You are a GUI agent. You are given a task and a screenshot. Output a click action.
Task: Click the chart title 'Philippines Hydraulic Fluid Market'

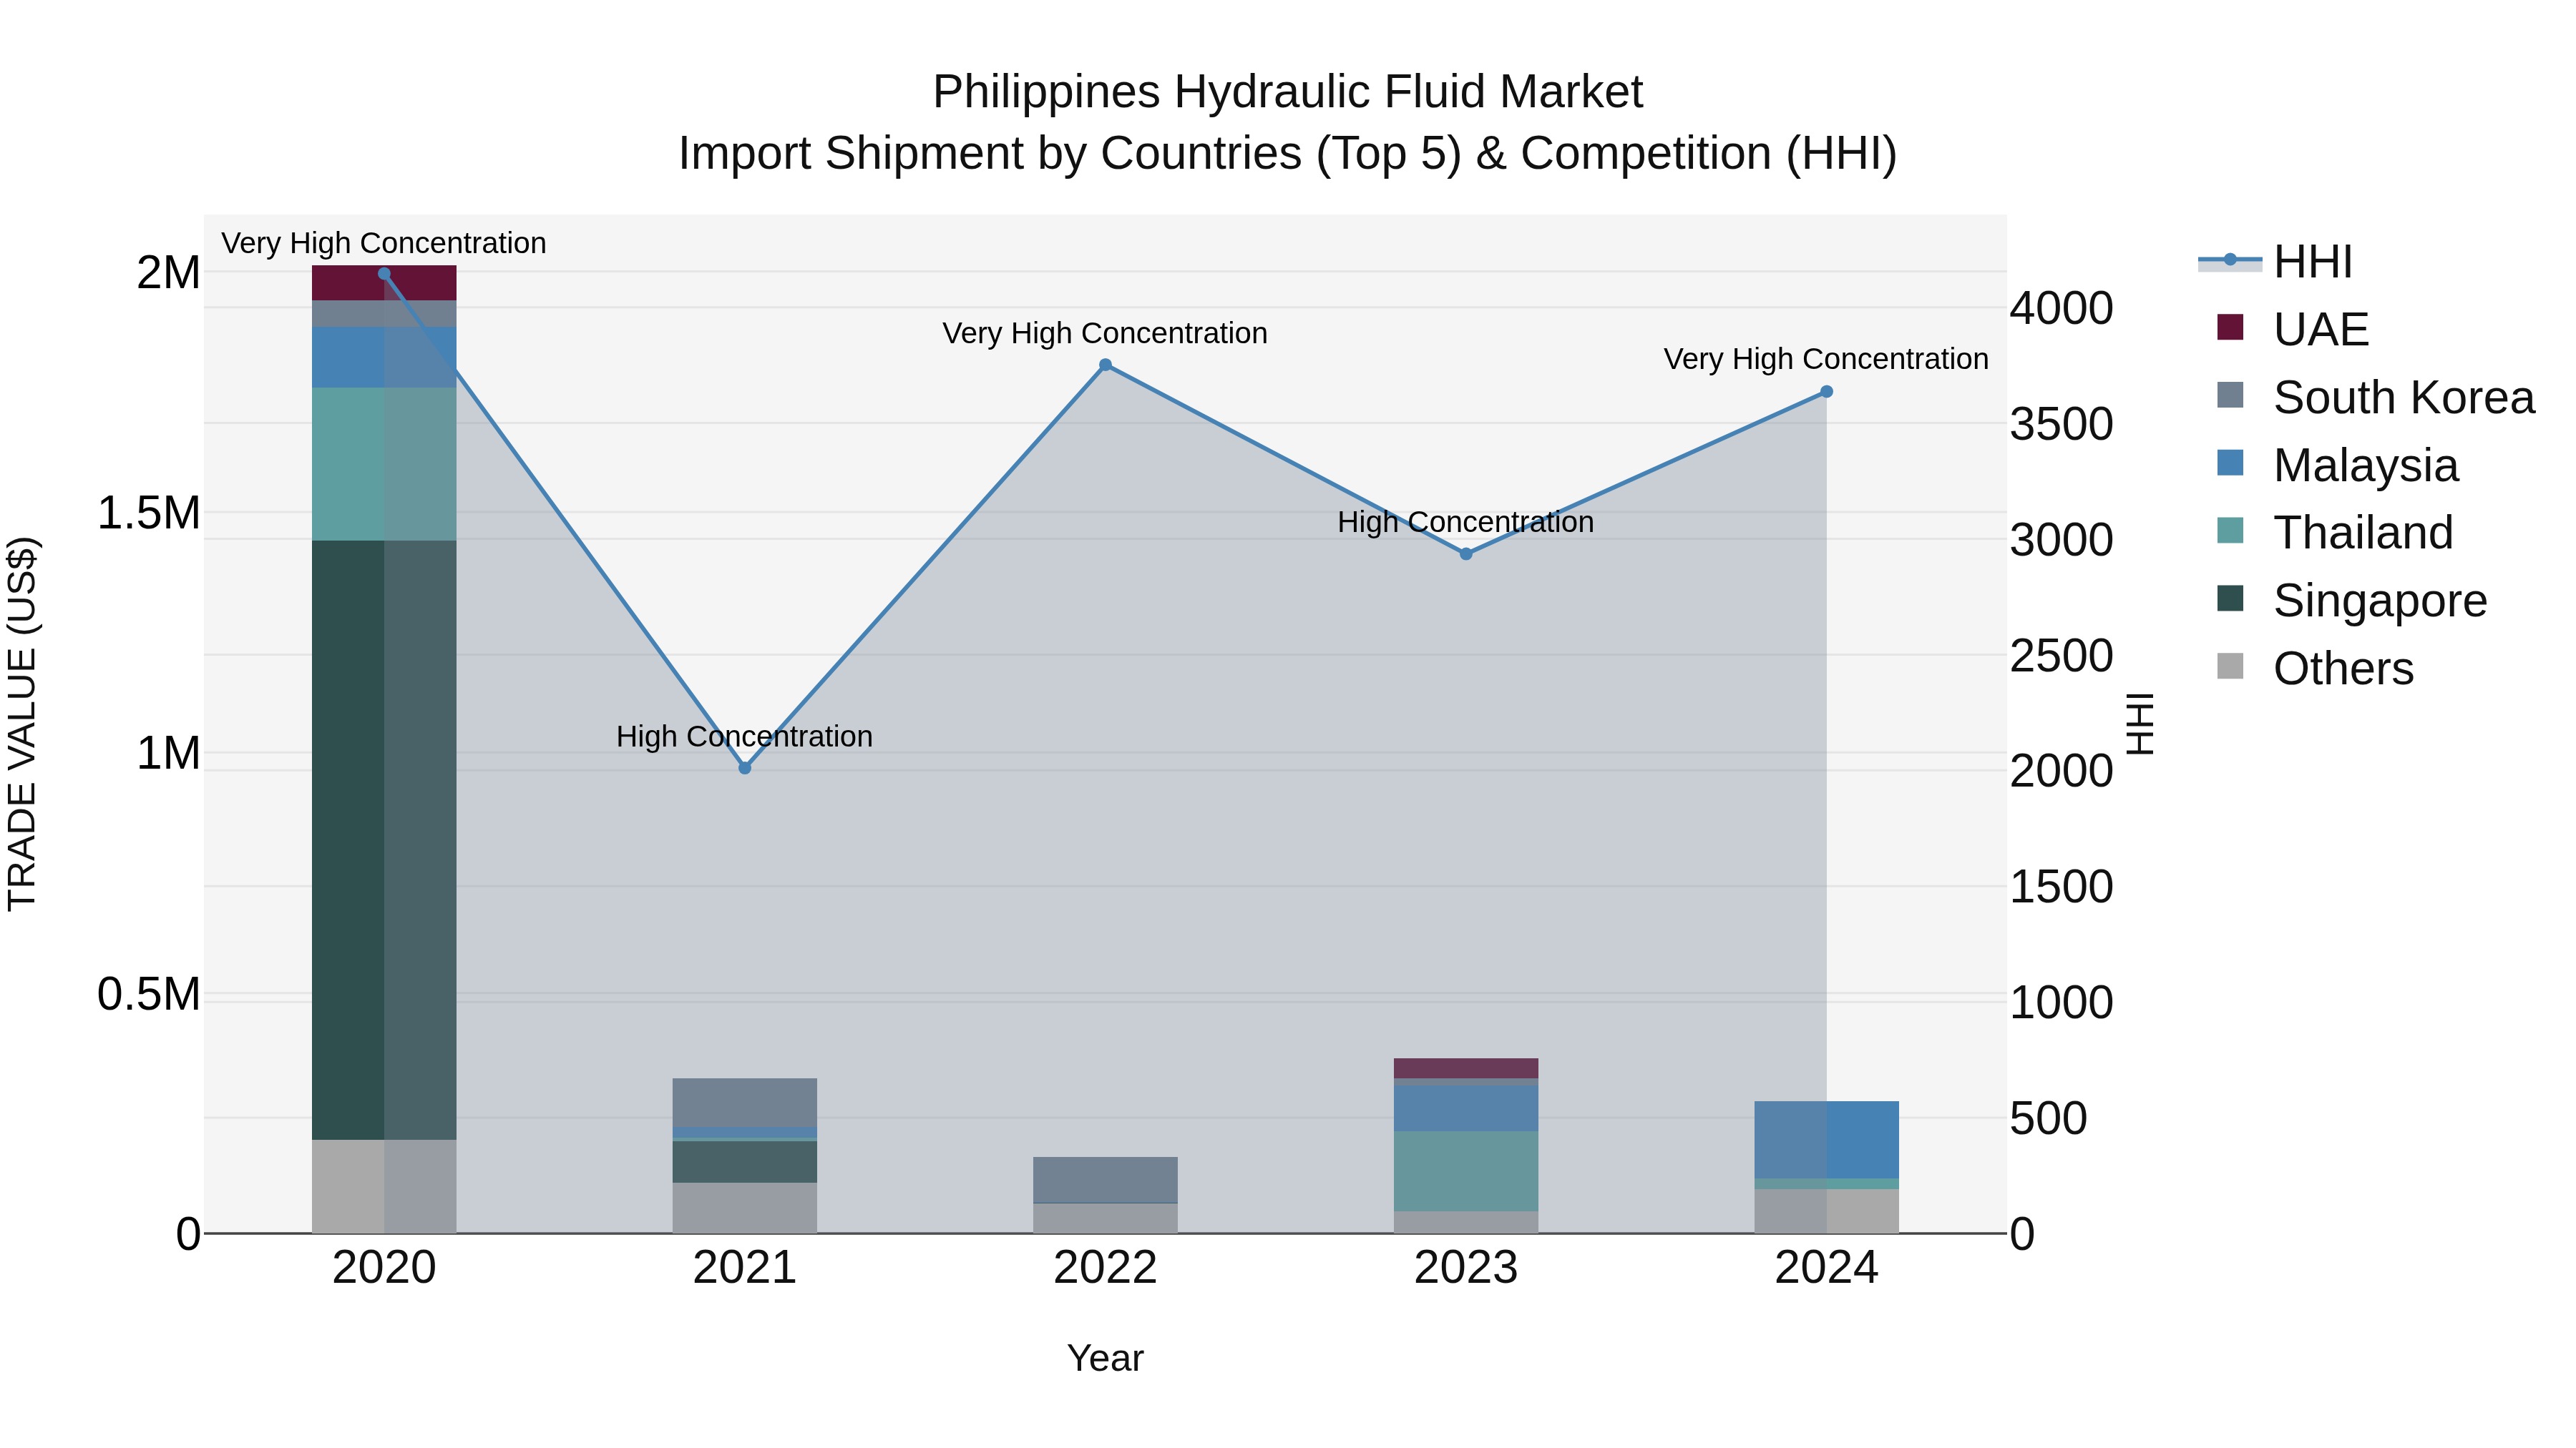click(1288, 92)
